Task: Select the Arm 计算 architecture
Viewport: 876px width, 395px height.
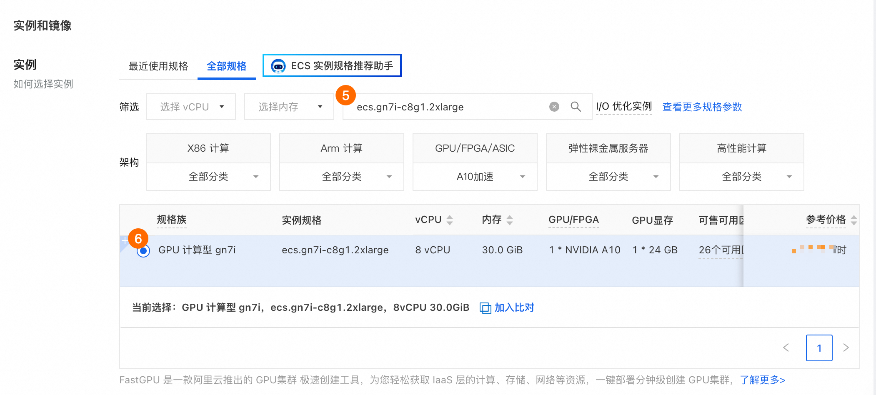Action: pos(342,148)
